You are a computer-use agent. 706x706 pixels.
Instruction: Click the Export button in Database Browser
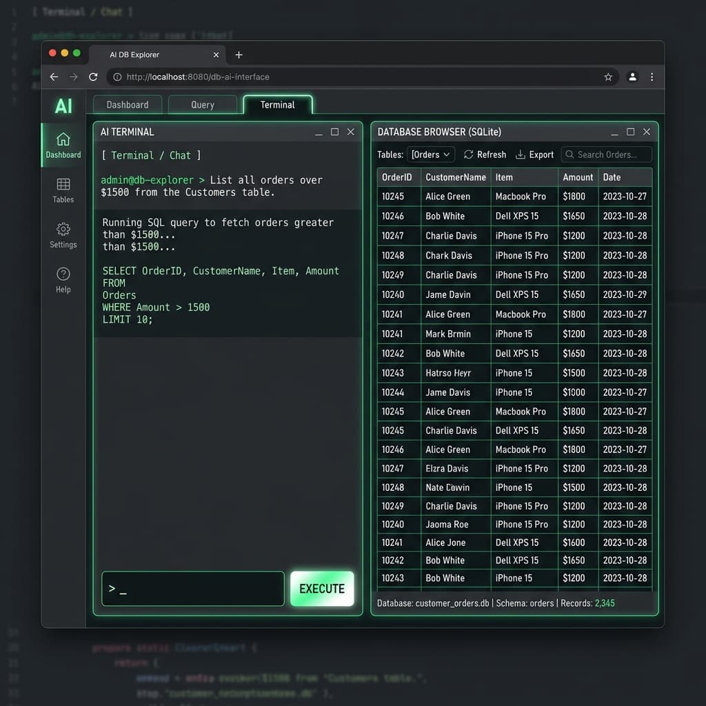[534, 154]
